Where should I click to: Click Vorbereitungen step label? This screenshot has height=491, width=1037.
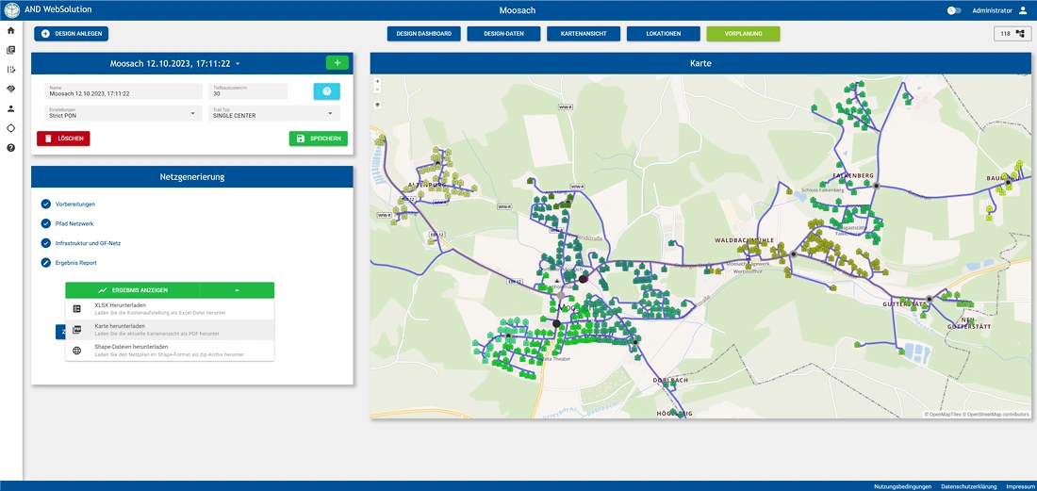coord(75,205)
